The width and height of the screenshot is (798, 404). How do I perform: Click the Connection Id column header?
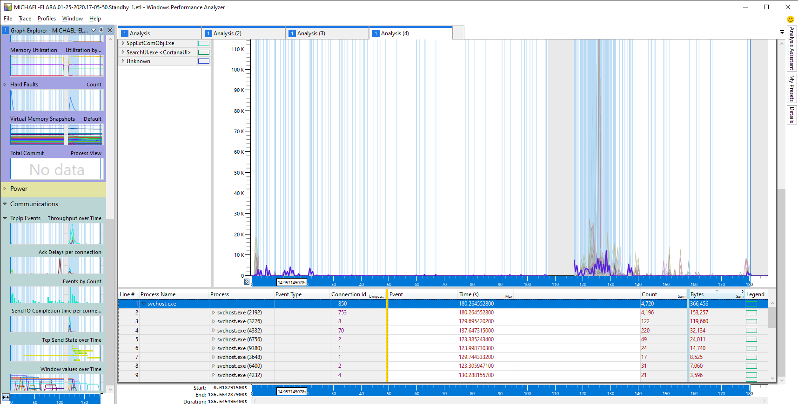click(357, 294)
